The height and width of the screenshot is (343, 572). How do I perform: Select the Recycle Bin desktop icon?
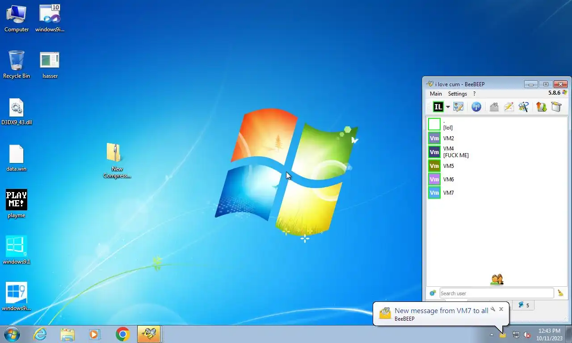click(17, 65)
